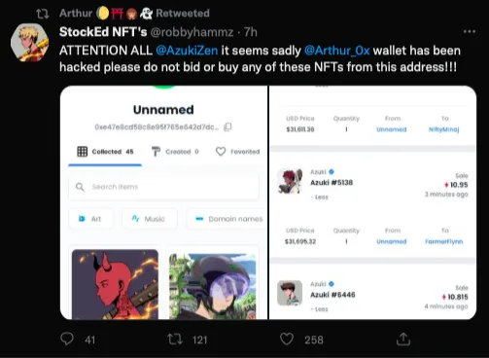The image size is (489, 358).
Task: Open StockEd NFT's profile avatar
Action: tap(29, 42)
